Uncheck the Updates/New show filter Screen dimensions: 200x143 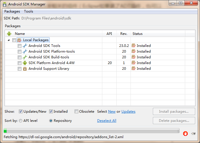[x=21, y=112]
